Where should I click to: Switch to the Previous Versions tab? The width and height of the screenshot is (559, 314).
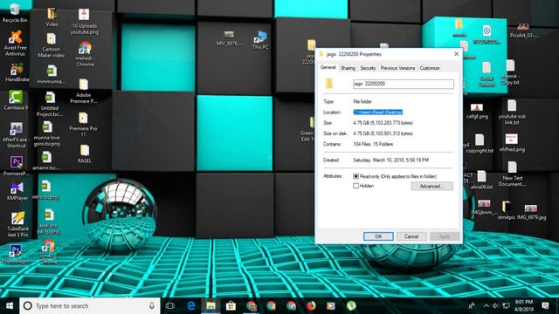pyautogui.click(x=397, y=68)
